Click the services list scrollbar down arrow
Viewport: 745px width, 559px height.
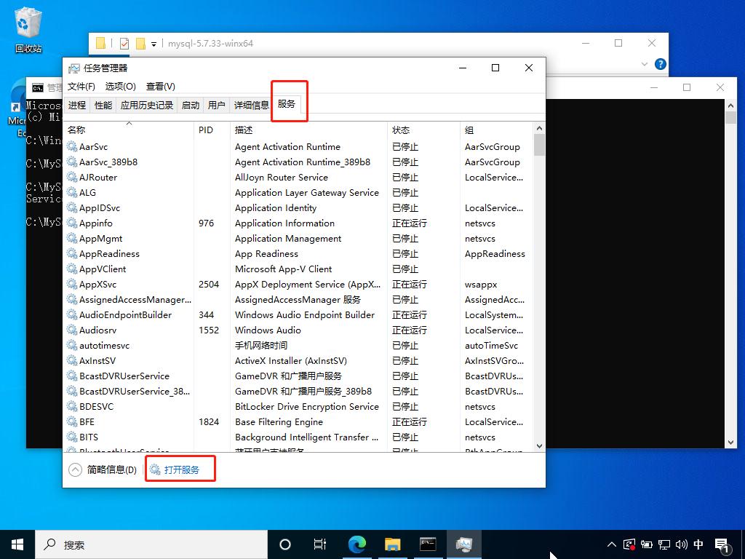pyautogui.click(x=539, y=445)
